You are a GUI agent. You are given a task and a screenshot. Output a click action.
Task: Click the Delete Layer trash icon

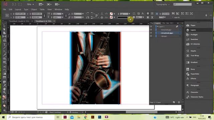[x=179, y=102]
